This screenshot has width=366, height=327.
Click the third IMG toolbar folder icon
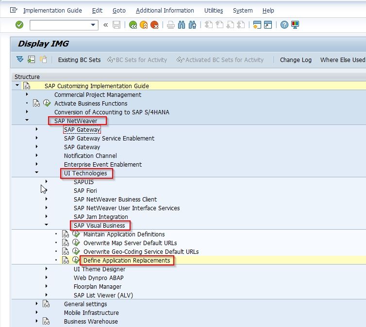[43, 60]
